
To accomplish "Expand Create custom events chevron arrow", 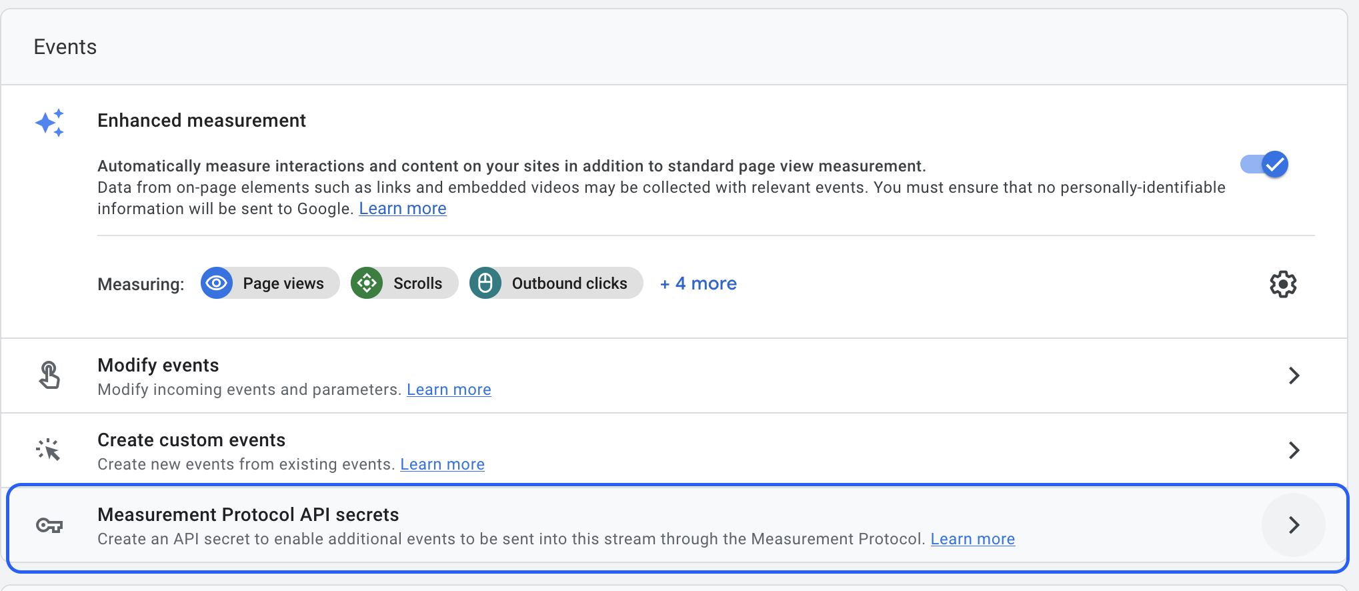I will [1294, 450].
